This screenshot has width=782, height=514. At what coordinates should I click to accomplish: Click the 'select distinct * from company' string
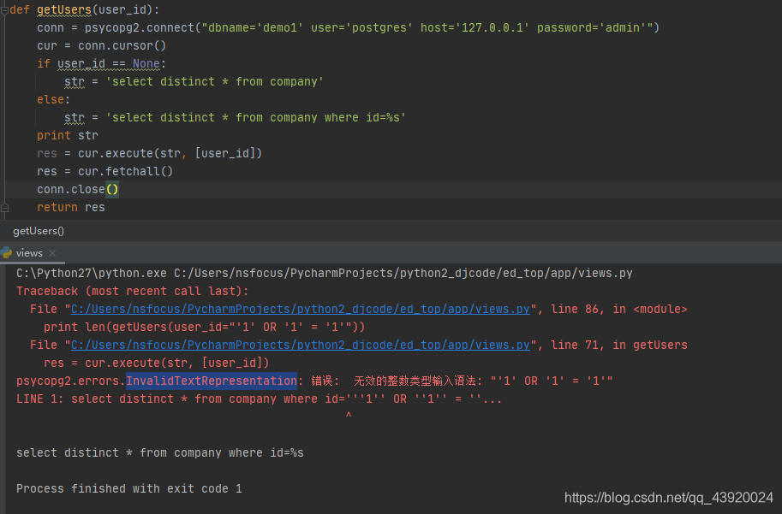click(214, 82)
